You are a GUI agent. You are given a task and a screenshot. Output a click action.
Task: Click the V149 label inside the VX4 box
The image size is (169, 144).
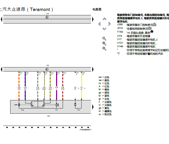(22, 110)
